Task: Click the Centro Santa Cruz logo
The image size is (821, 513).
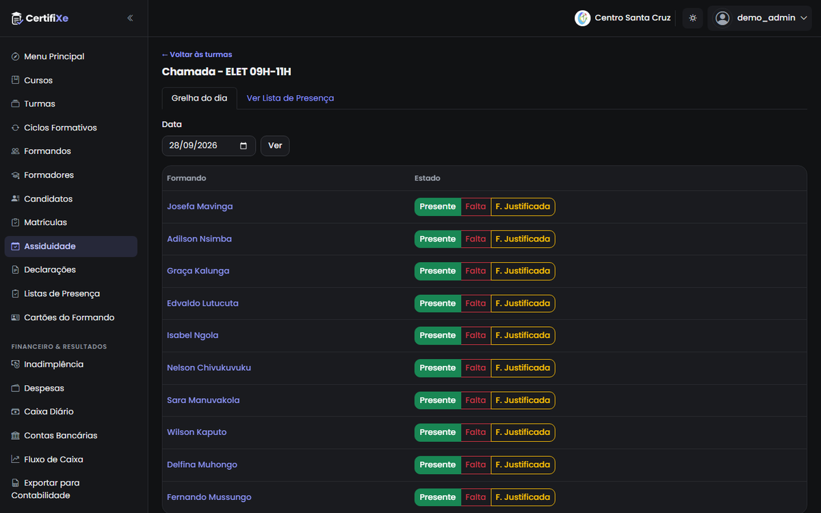Action: (x=582, y=18)
